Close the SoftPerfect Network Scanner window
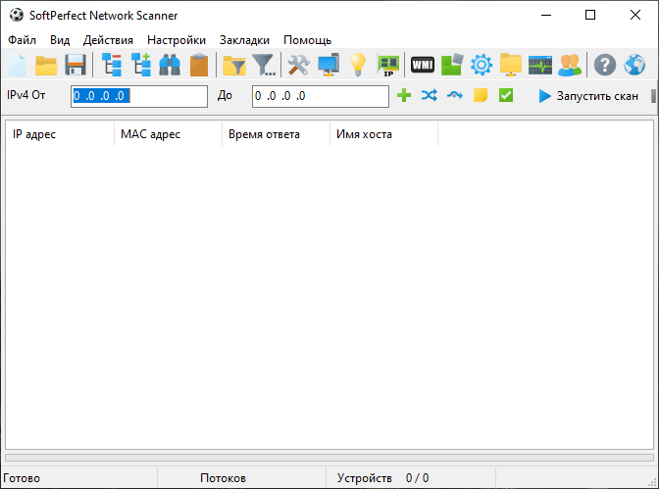This screenshot has width=659, height=489. [635, 15]
